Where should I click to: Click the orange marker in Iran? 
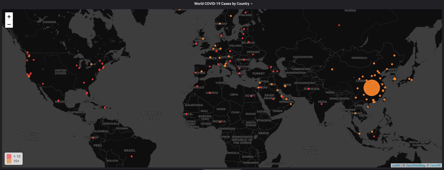click(x=285, y=86)
